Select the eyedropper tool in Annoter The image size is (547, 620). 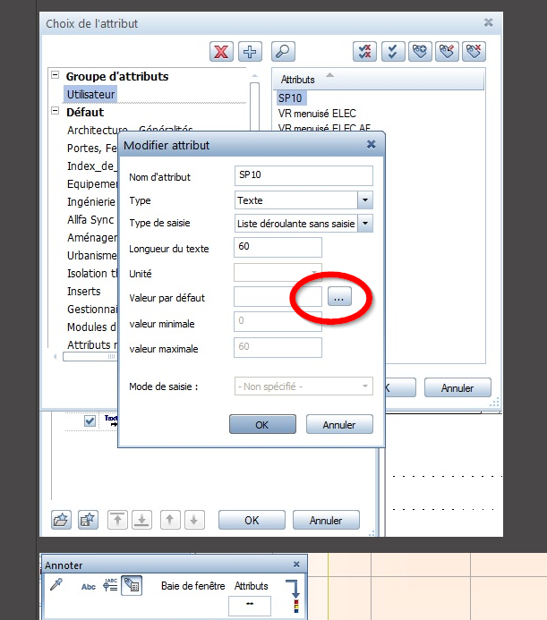click(56, 585)
